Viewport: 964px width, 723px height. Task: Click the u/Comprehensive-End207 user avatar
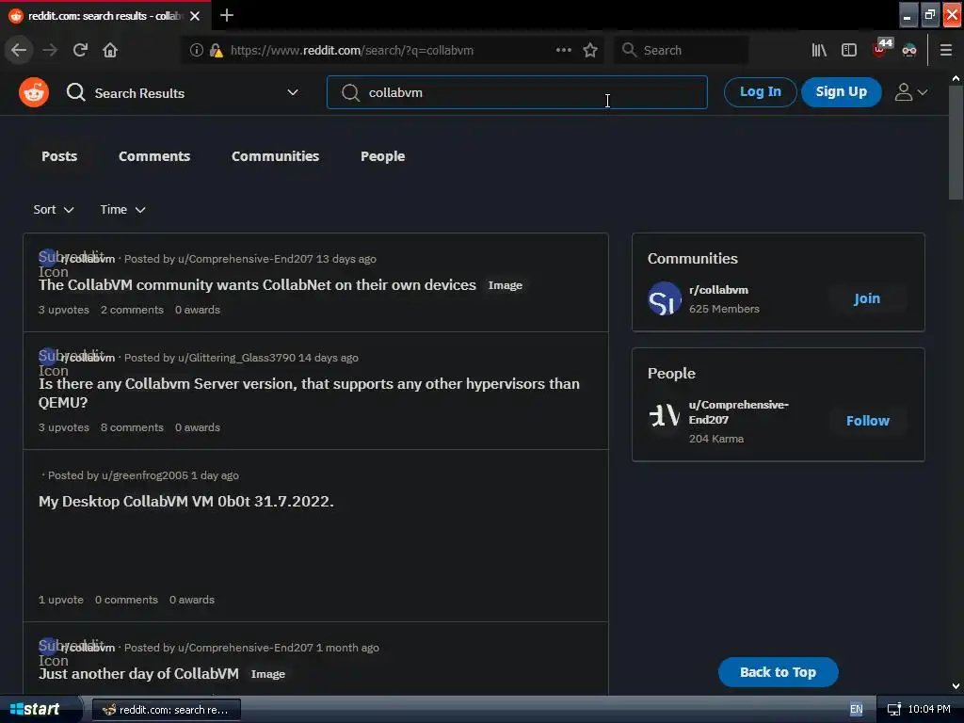tap(665, 415)
